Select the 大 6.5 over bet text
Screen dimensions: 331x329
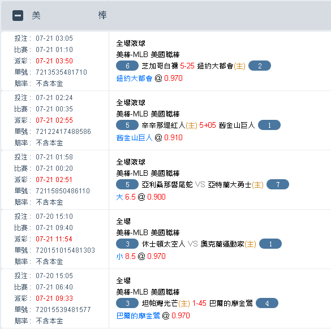pyautogui.click(x=126, y=197)
